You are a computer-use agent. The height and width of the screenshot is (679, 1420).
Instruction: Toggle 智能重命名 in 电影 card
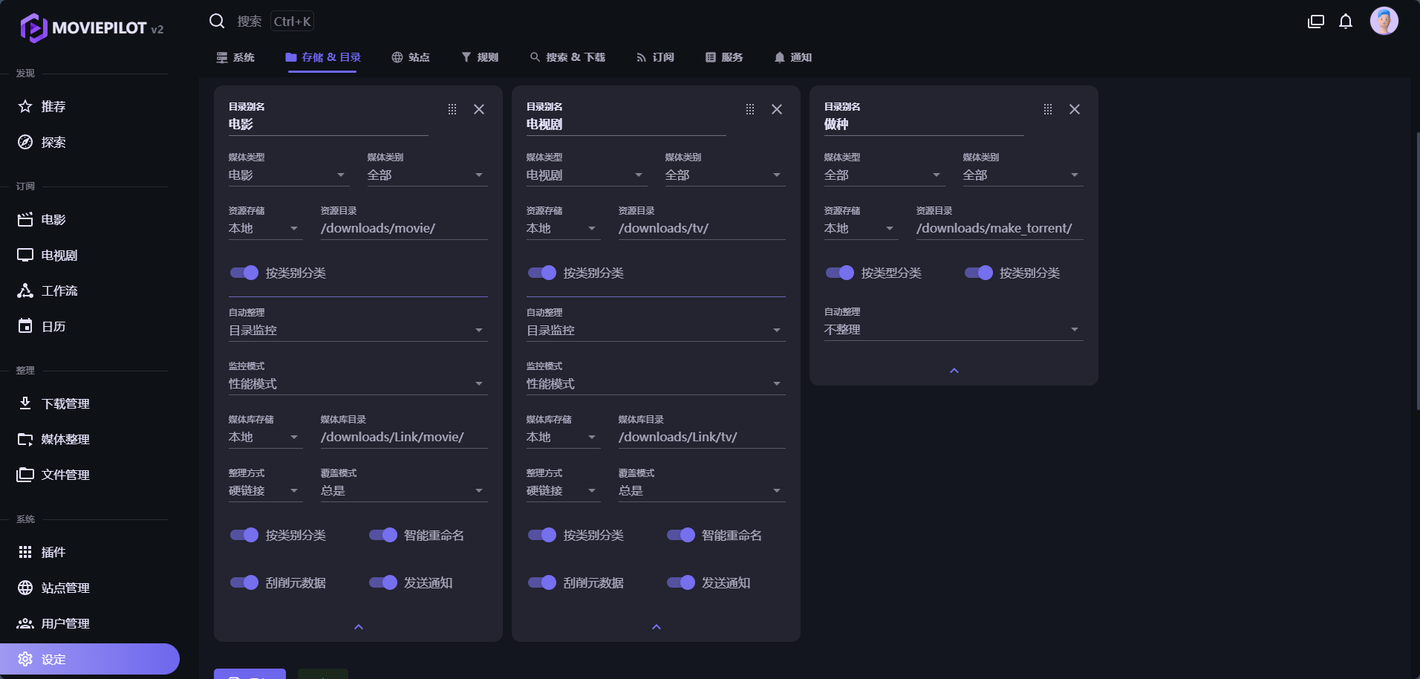pyautogui.click(x=383, y=535)
